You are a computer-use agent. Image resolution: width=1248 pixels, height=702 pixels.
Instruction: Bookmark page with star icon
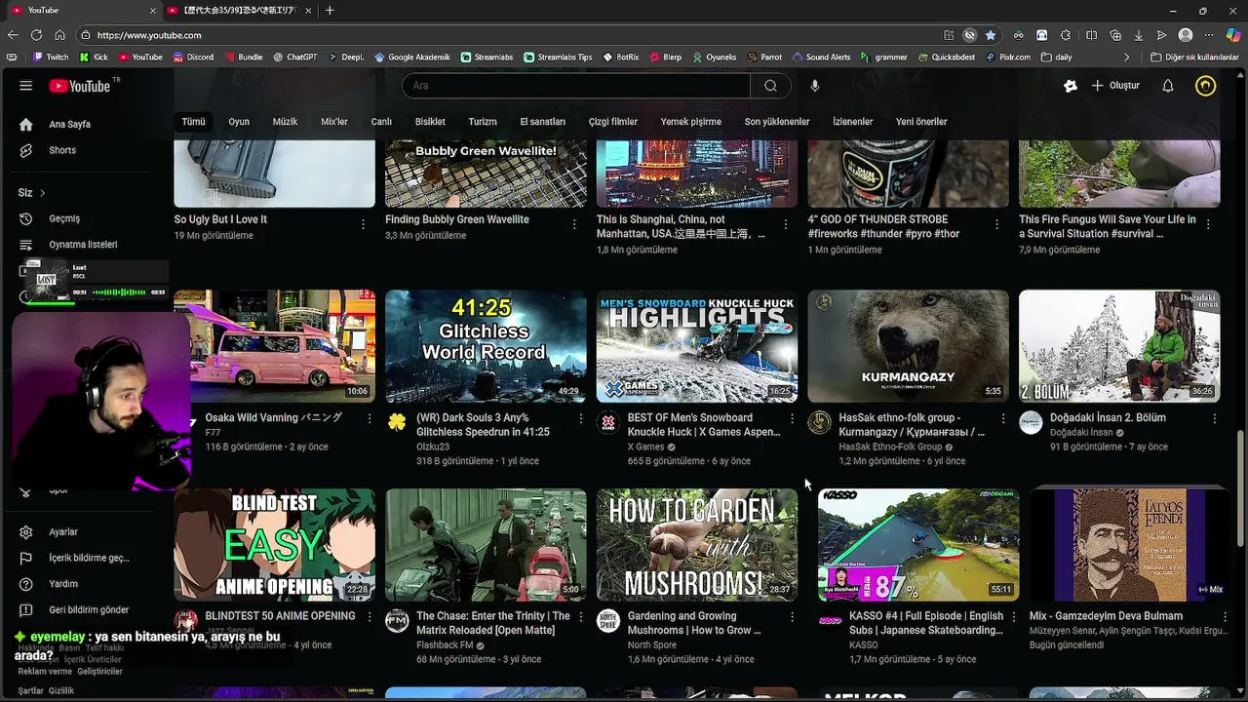tap(991, 35)
